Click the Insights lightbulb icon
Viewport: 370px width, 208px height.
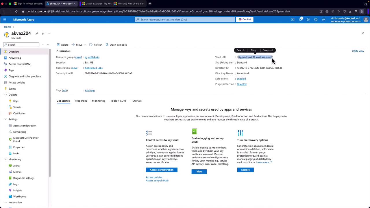coord(10,190)
